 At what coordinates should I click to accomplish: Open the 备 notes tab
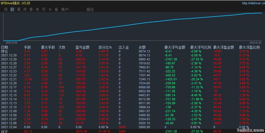pos(56,9)
